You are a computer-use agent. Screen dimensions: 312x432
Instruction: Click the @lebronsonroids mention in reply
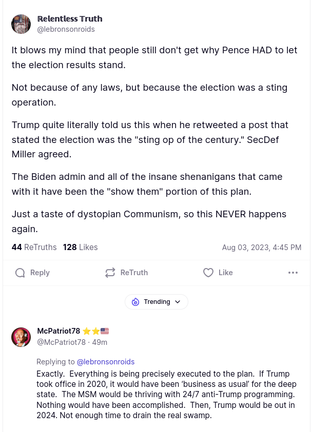pyautogui.click(x=106, y=362)
